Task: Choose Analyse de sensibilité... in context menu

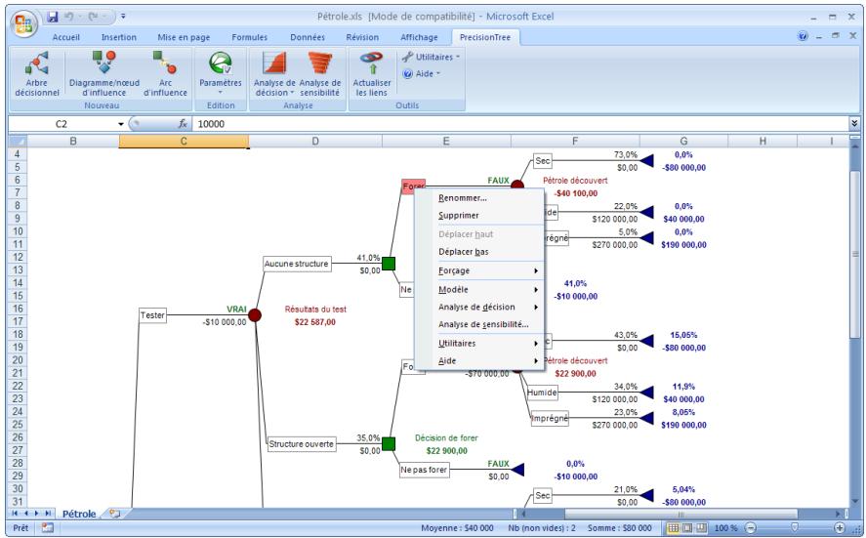Action: coord(479,325)
